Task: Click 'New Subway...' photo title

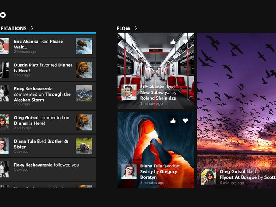Action: point(155,92)
